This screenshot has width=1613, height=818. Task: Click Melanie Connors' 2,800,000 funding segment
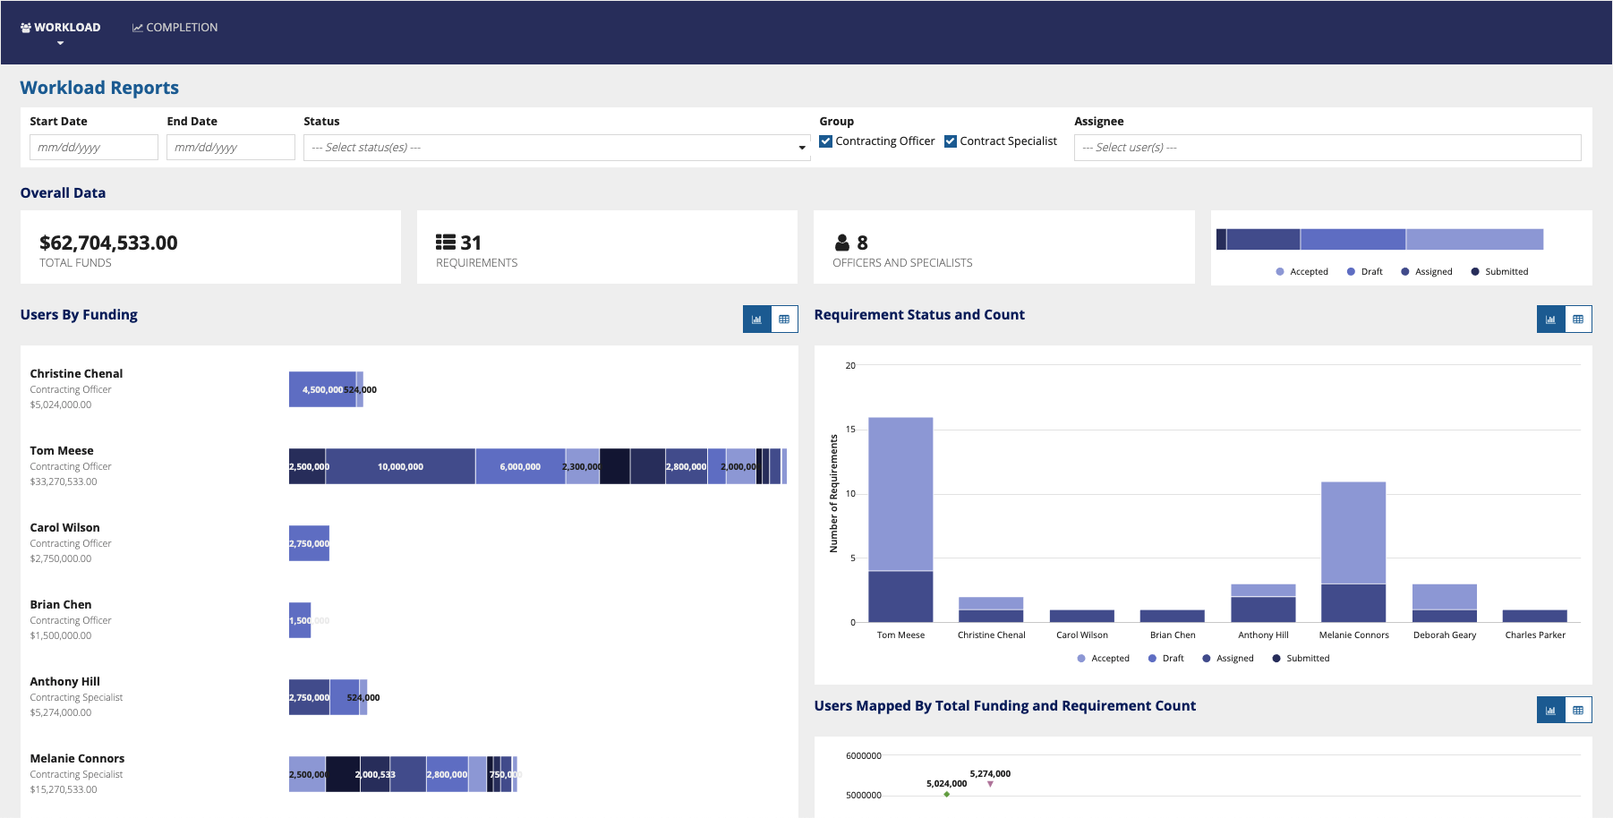point(447,774)
